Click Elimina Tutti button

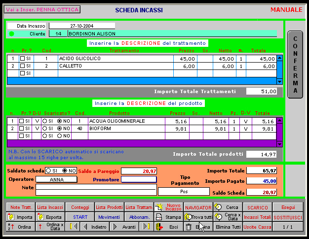click(228, 227)
